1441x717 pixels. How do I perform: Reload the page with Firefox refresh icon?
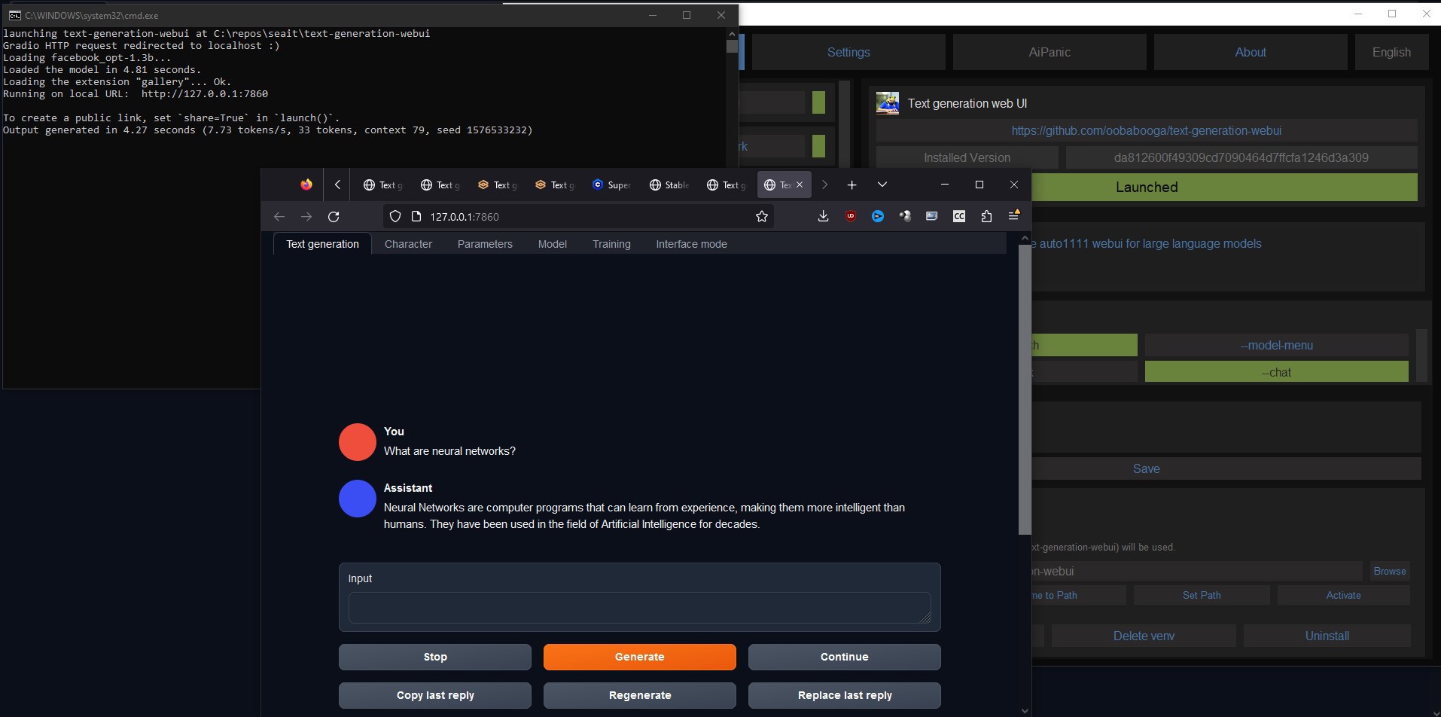click(x=334, y=217)
